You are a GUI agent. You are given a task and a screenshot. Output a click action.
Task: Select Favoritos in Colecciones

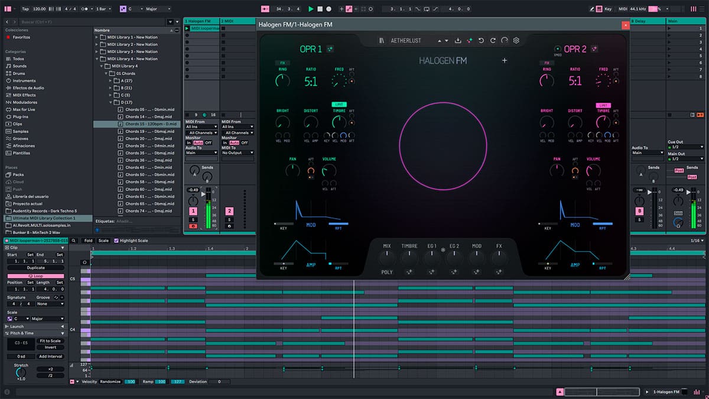coord(21,37)
